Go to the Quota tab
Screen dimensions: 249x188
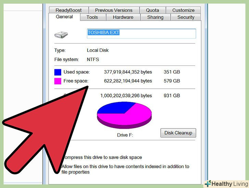pyautogui.click(x=153, y=10)
